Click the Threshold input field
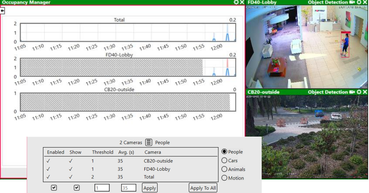 (102, 187)
